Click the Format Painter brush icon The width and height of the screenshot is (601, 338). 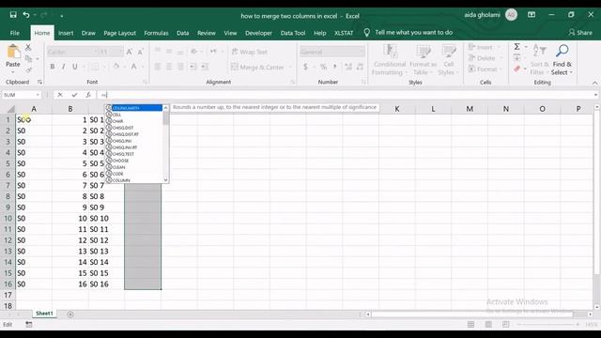(x=29, y=69)
